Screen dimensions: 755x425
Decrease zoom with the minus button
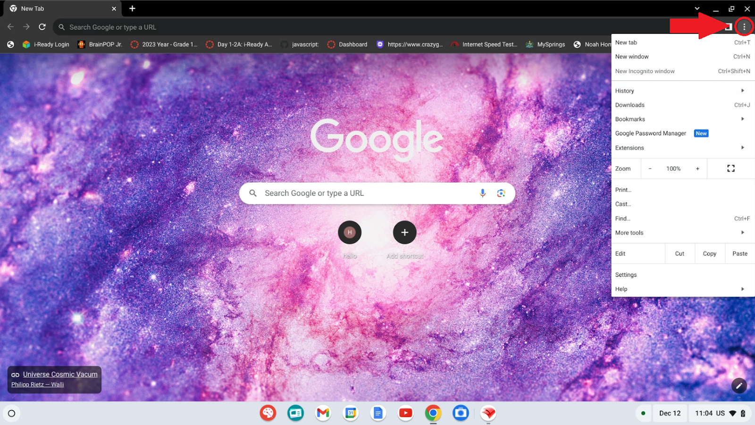pos(650,168)
